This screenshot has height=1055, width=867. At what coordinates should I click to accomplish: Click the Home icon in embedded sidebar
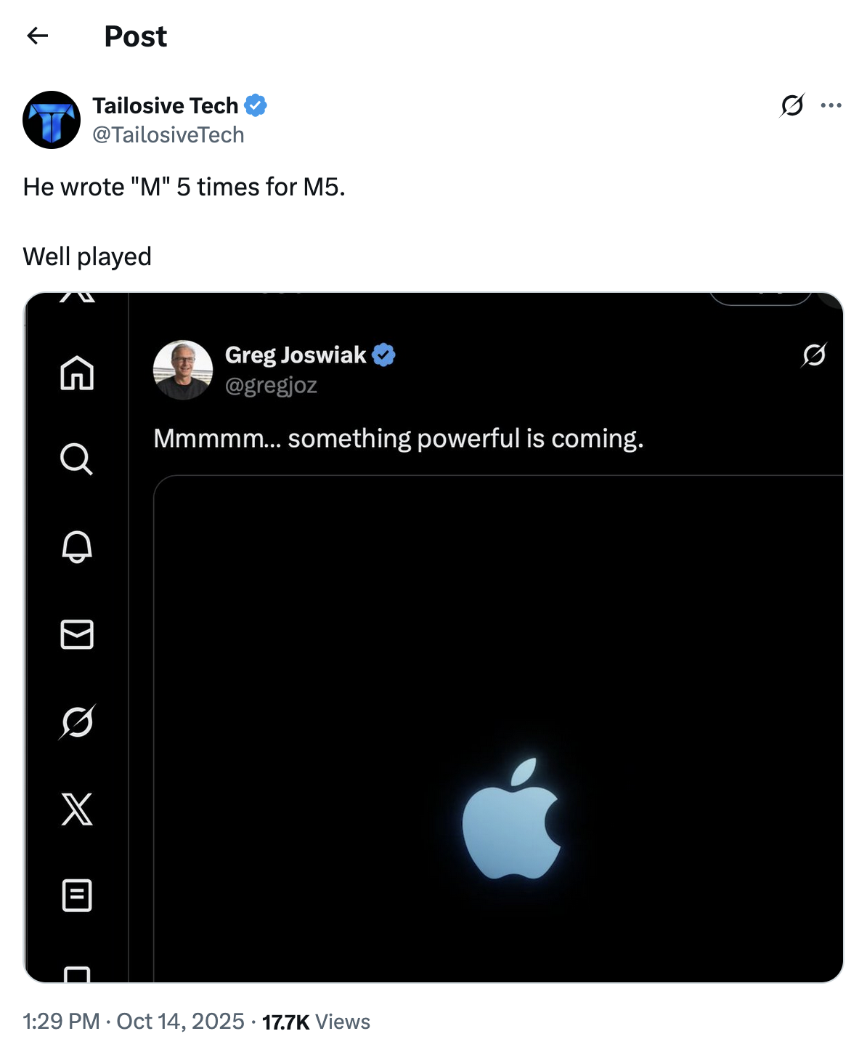click(77, 373)
